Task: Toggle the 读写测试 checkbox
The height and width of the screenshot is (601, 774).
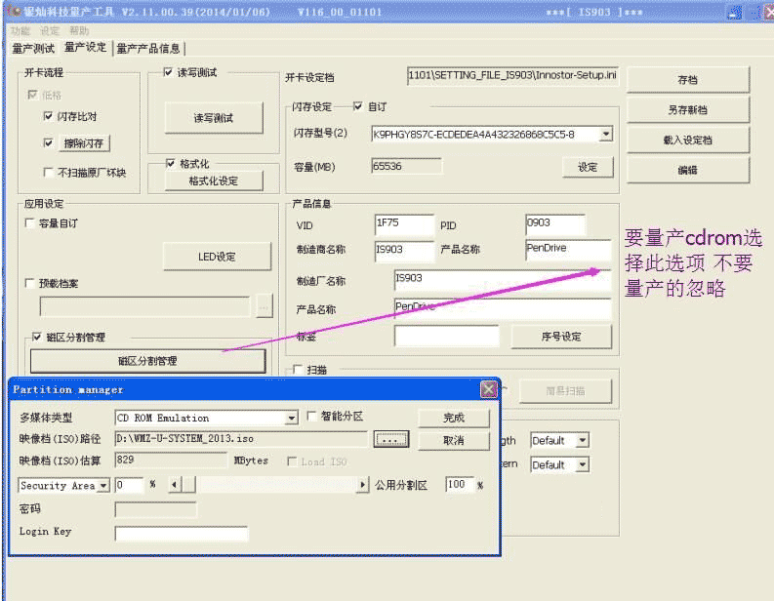Action: coord(168,72)
